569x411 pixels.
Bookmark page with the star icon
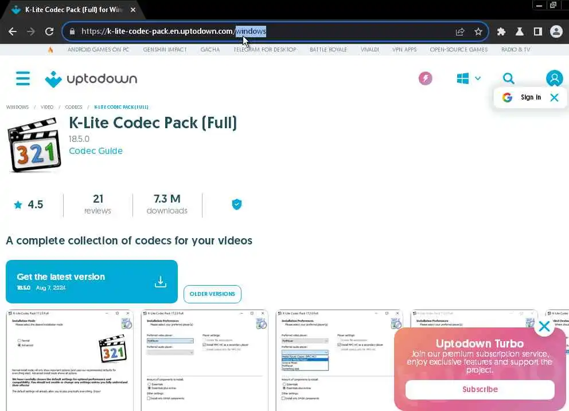pos(478,31)
